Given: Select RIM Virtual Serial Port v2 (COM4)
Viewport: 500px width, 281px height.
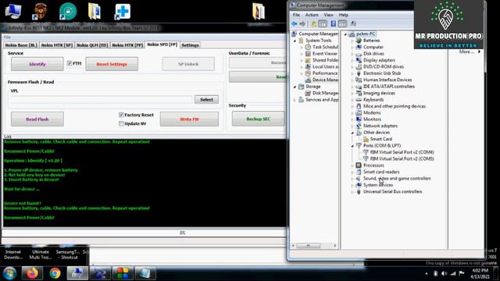Looking at the screenshot, I should click(402, 152).
